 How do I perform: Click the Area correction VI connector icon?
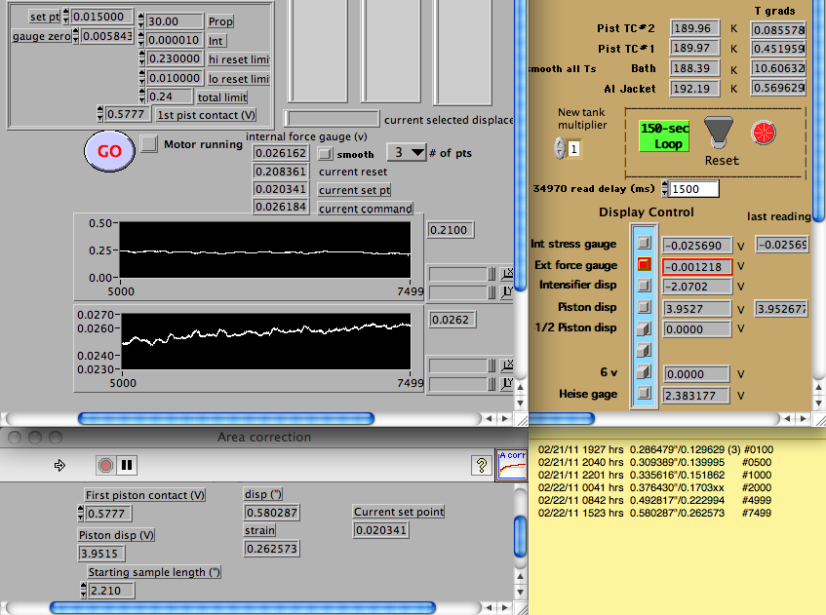pyautogui.click(x=512, y=465)
